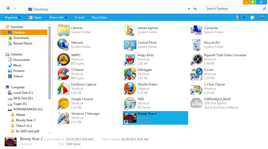Select the Defraggler shortcut icon
The image size is (268, 149).
pyautogui.click(x=130, y=74)
